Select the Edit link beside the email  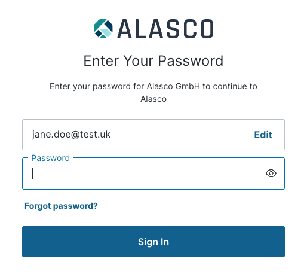(x=263, y=135)
